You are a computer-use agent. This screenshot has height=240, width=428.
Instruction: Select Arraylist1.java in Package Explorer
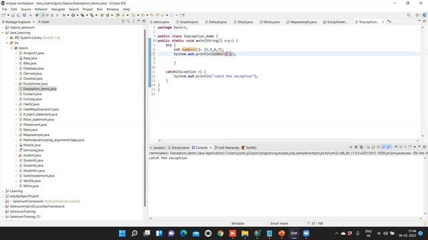click(33, 53)
